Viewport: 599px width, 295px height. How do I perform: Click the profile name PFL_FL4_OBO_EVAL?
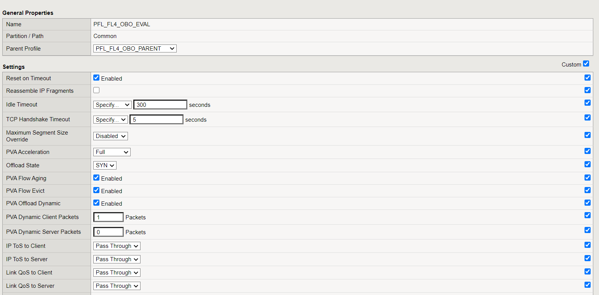click(122, 24)
